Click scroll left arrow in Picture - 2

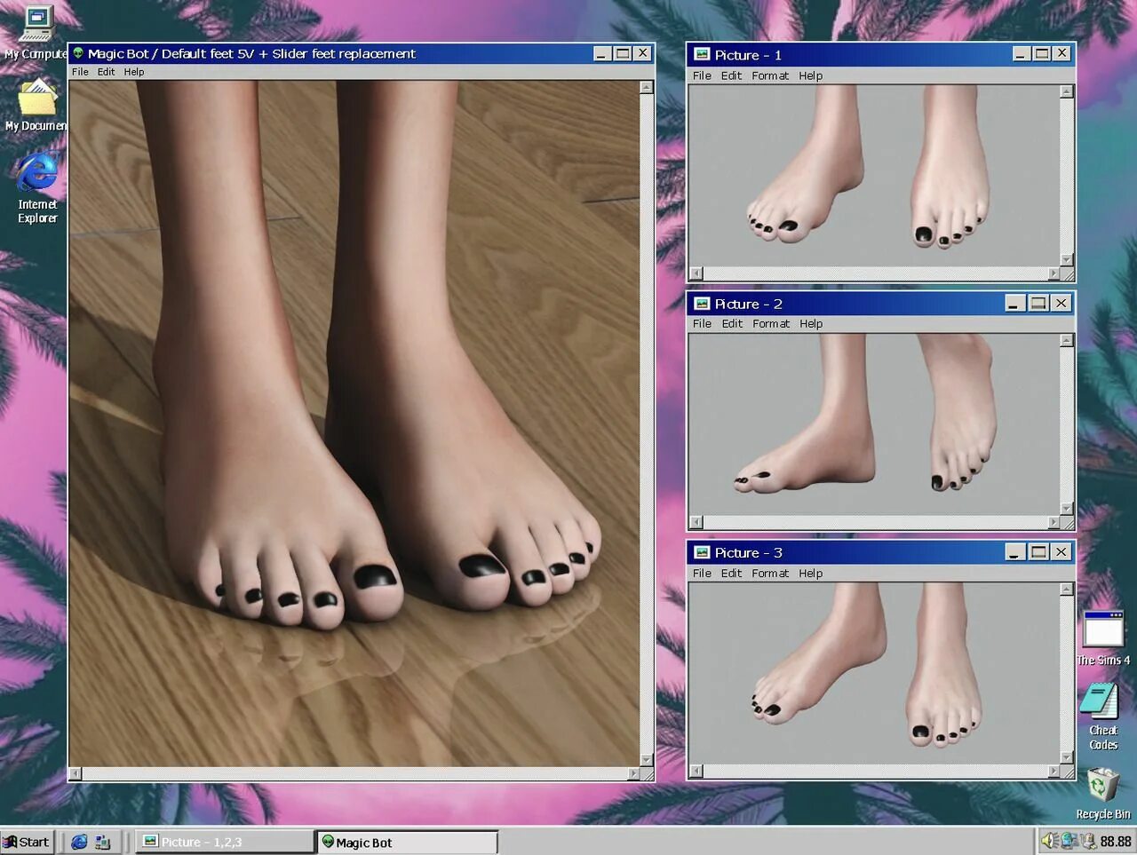click(696, 522)
